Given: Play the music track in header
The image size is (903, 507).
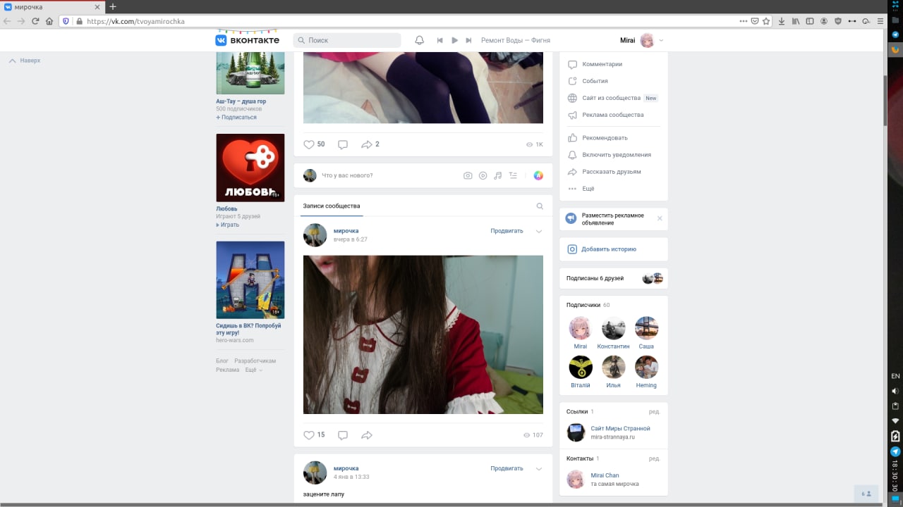Looking at the screenshot, I should point(454,40).
